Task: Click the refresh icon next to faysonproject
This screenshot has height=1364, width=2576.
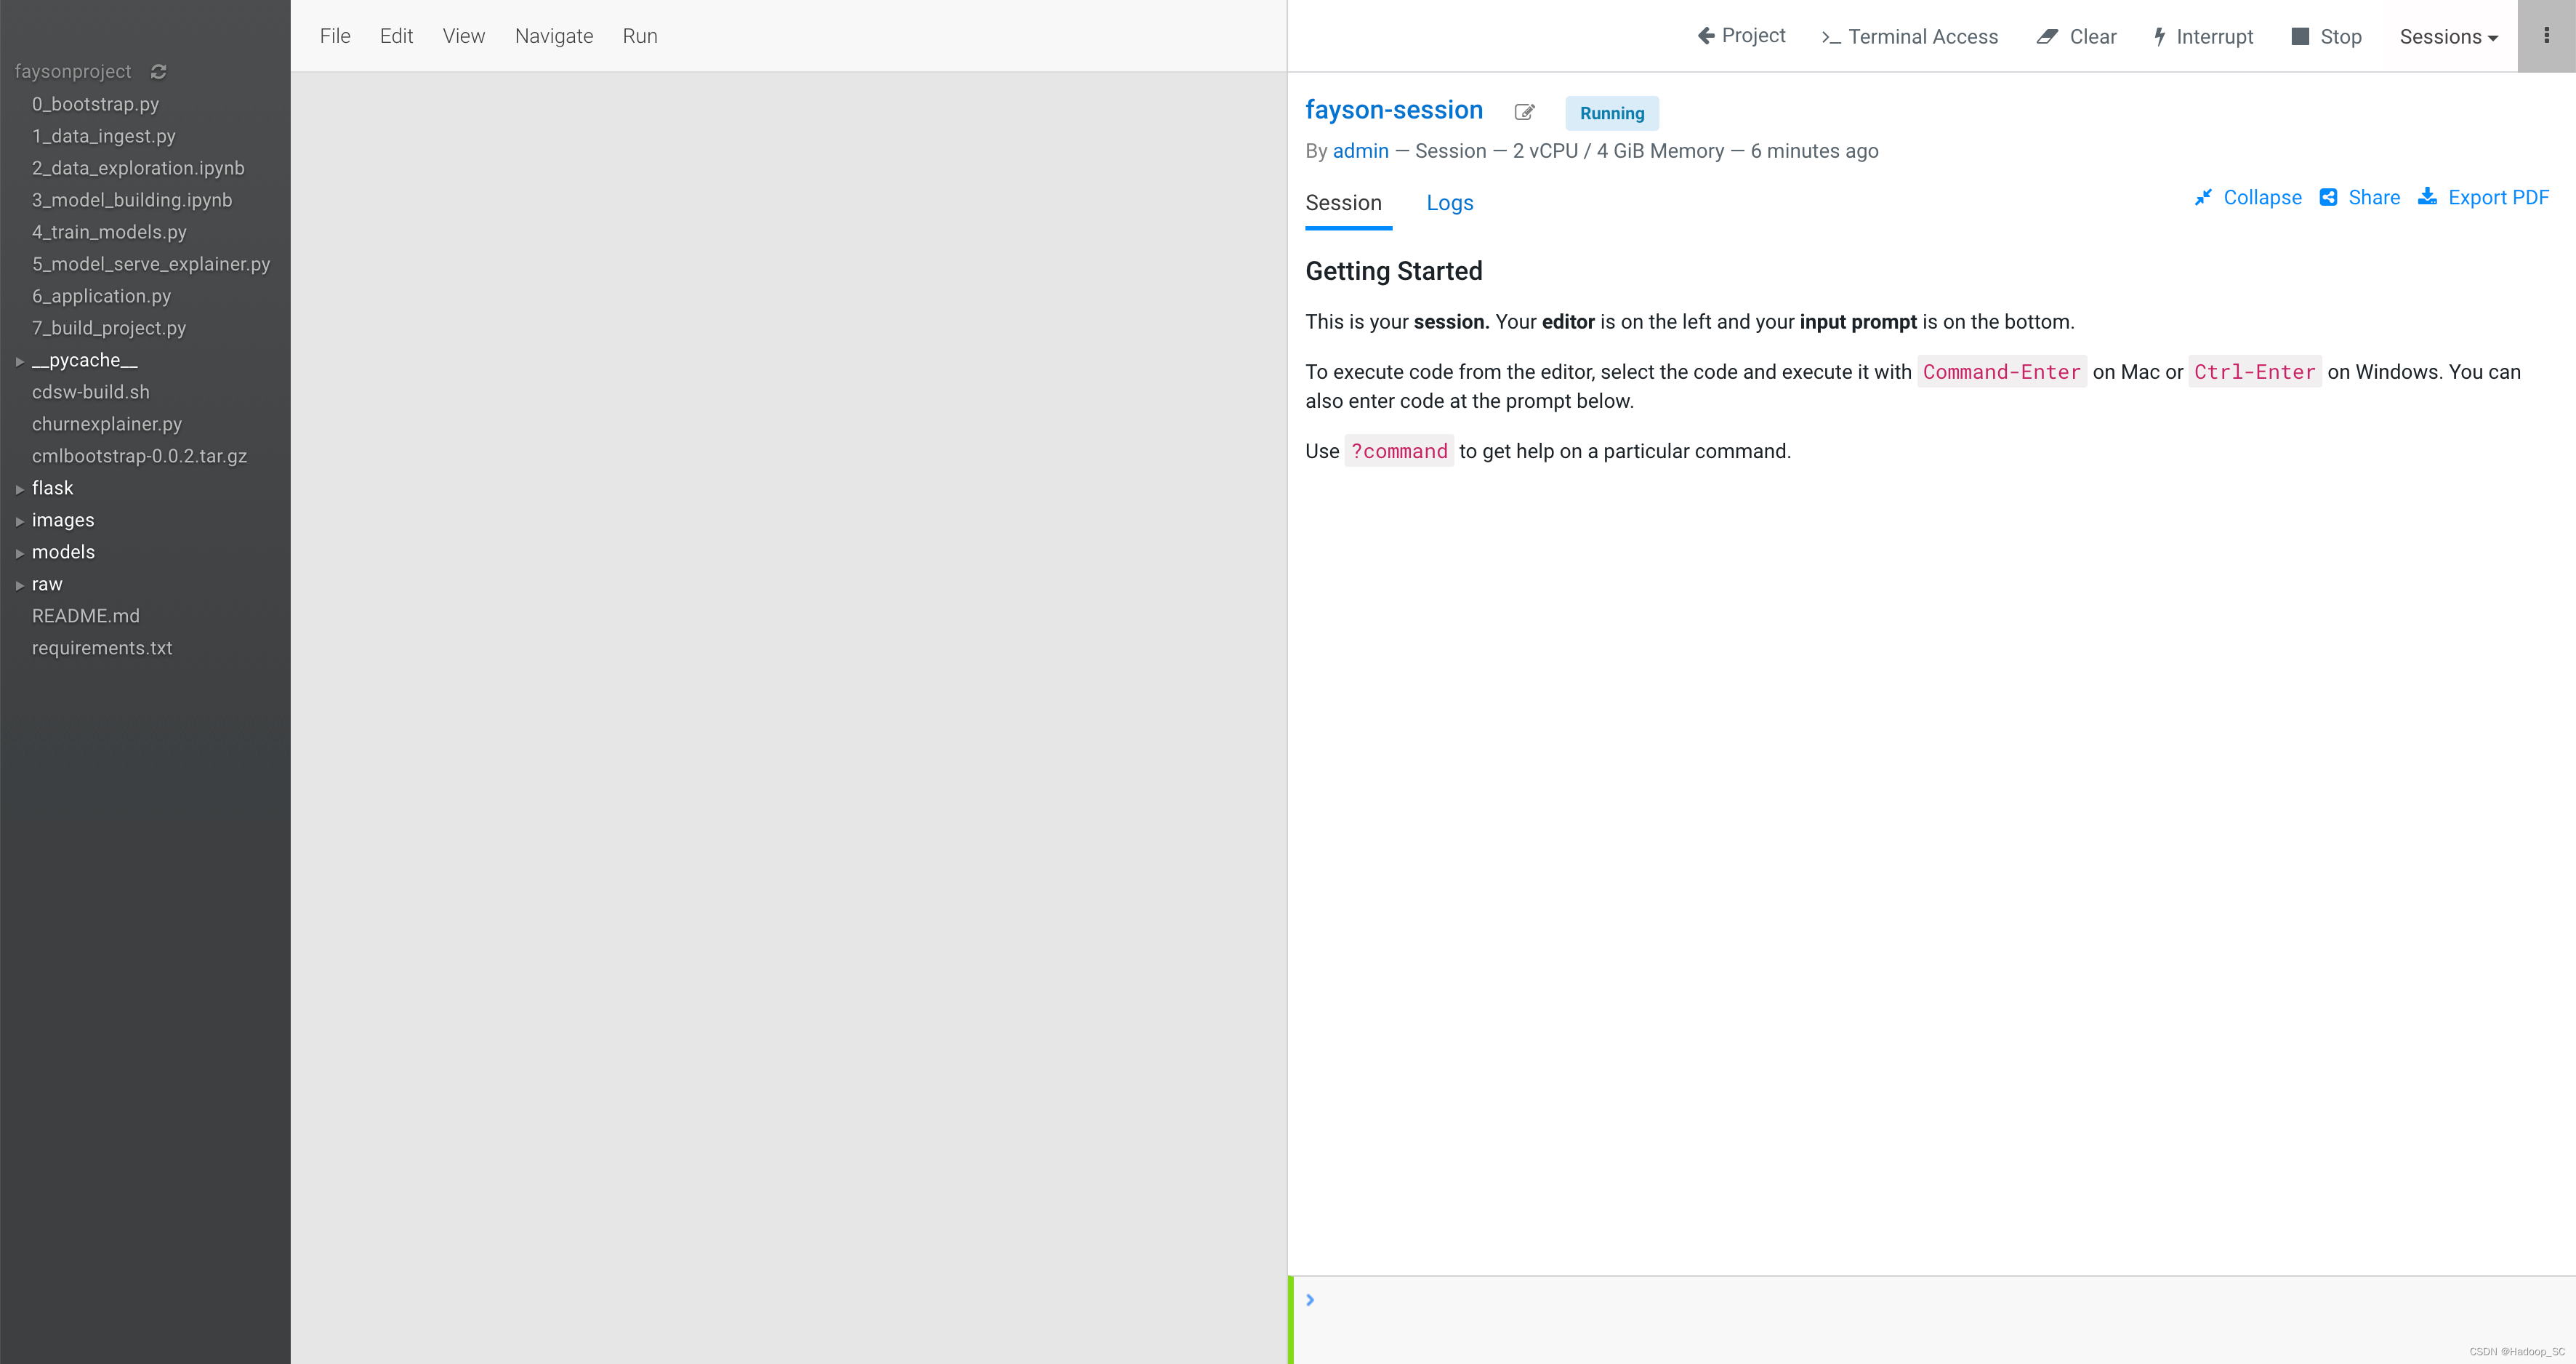Action: click(158, 72)
